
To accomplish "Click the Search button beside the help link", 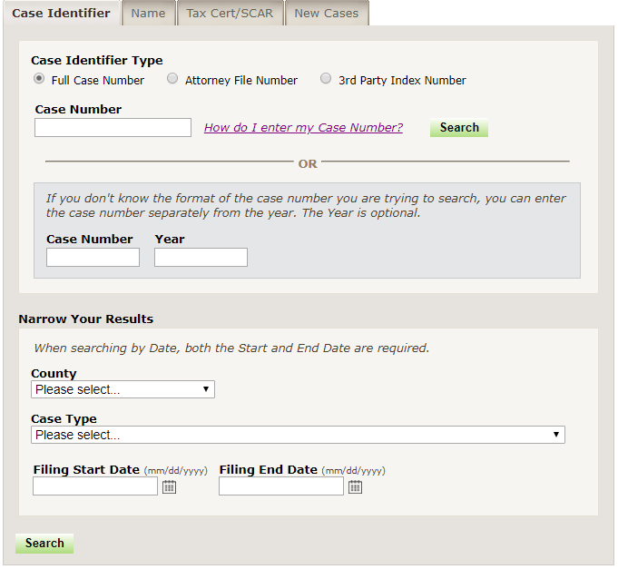I will point(459,128).
